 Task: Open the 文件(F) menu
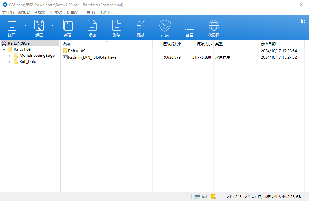[x=8, y=12]
